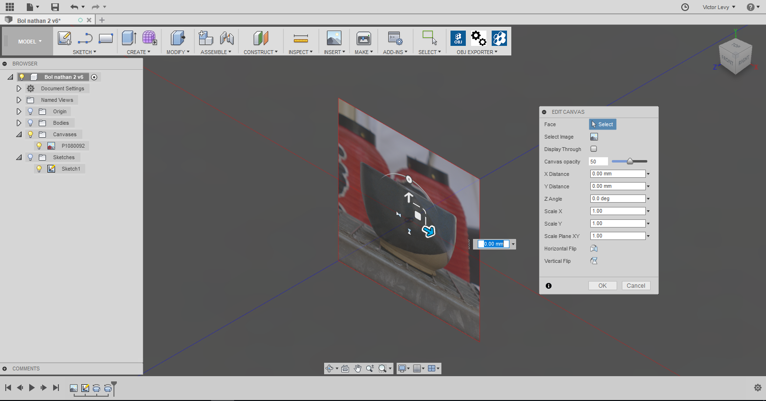Viewport: 766px width, 401px height.
Task: Click the Insert image icon
Action: point(334,38)
